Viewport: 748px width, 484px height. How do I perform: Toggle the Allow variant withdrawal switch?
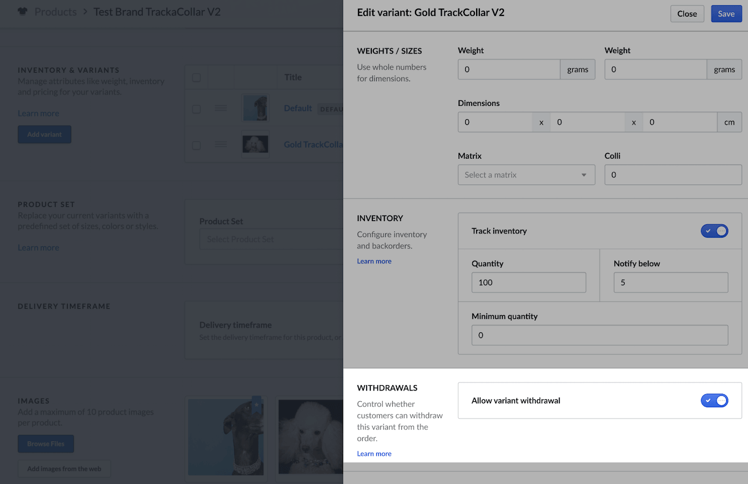[x=714, y=400]
